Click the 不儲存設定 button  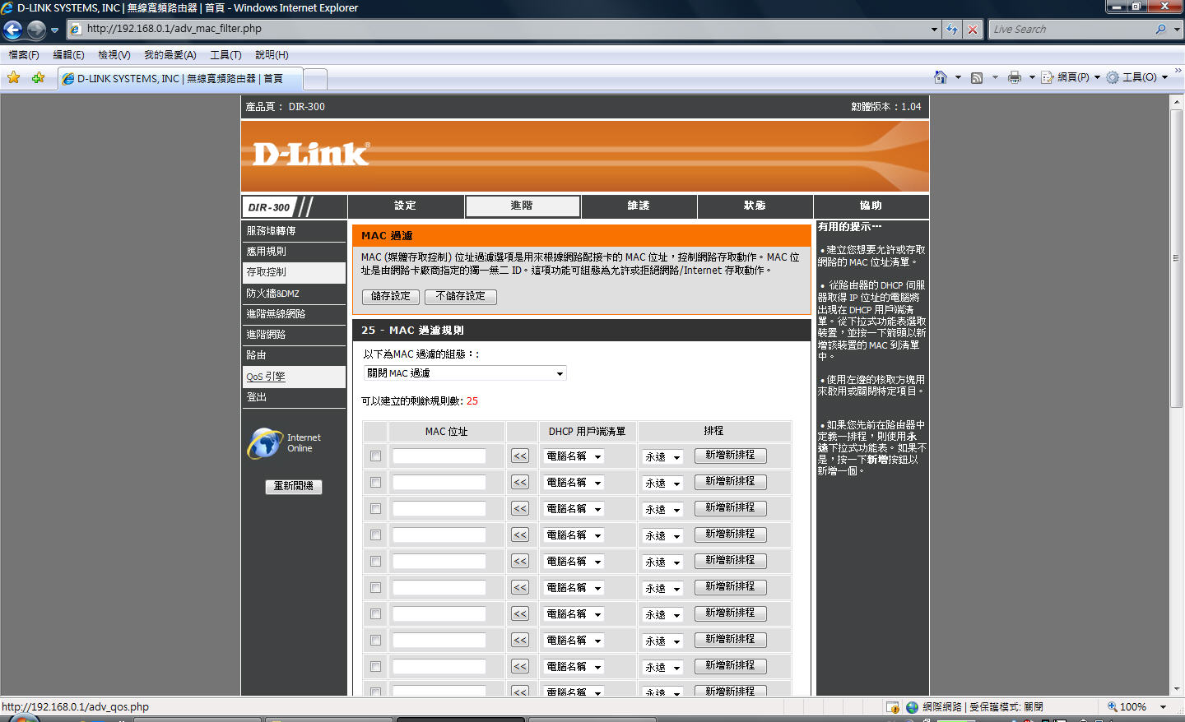pos(461,296)
